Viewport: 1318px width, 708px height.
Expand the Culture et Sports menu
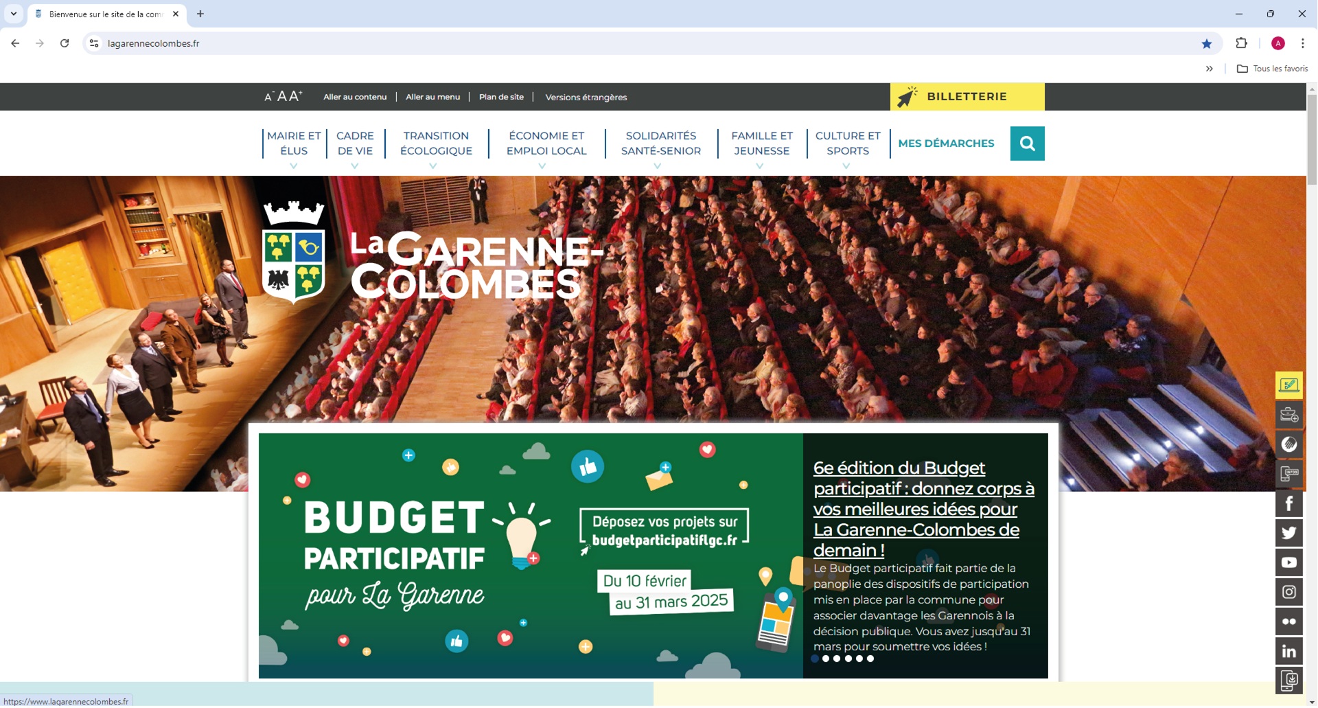pos(847,144)
